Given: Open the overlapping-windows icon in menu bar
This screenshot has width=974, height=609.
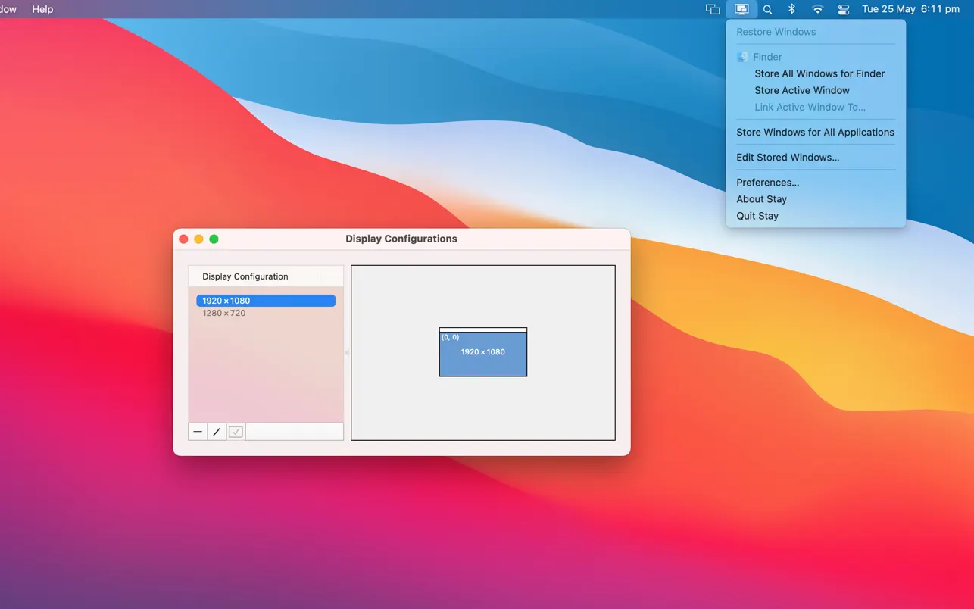Looking at the screenshot, I should point(712,9).
